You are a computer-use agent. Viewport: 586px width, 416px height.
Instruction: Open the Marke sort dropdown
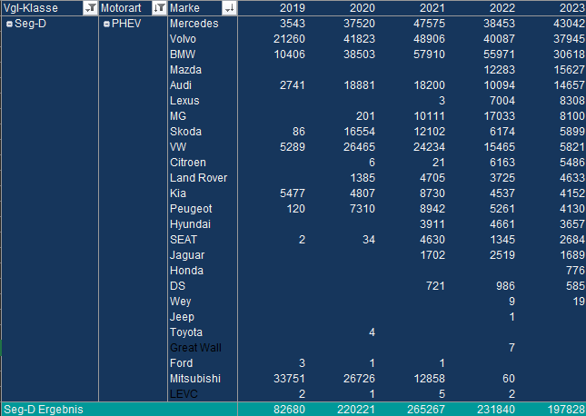point(229,8)
